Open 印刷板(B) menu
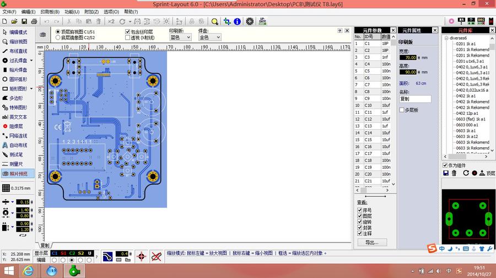The width and height of the screenshot is (496, 278). [50, 12]
